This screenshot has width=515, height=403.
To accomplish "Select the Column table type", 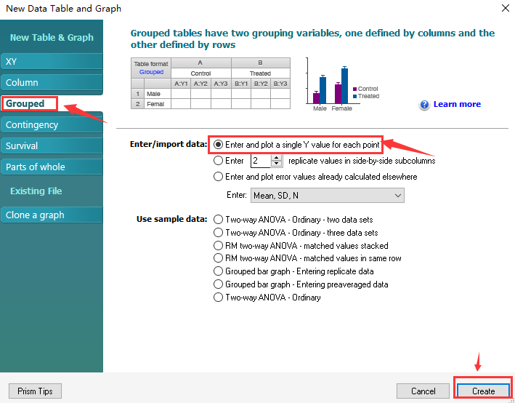I will click(x=52, y=83).
